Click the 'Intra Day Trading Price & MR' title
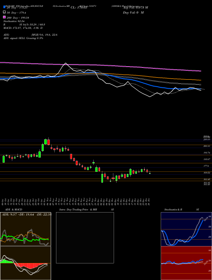 click(78, 210)
